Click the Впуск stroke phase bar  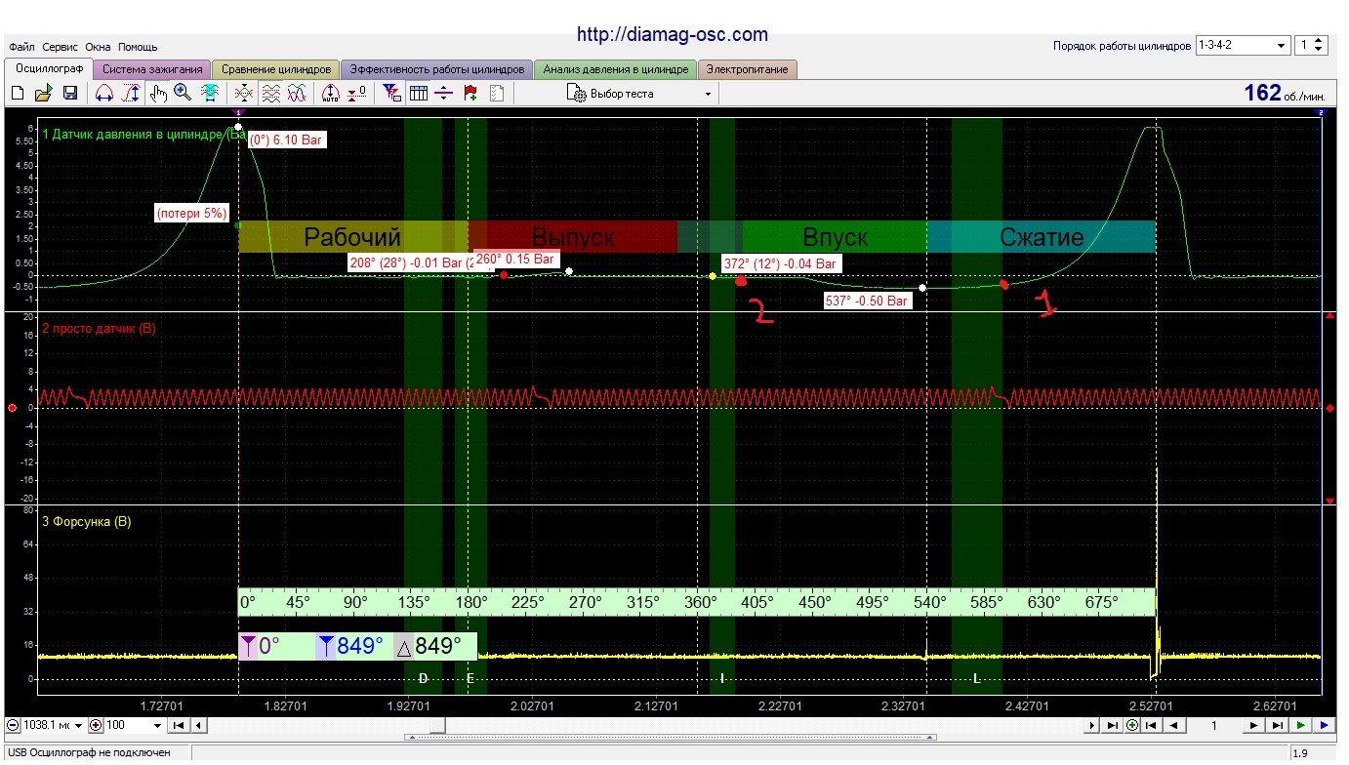coord(835,237)
